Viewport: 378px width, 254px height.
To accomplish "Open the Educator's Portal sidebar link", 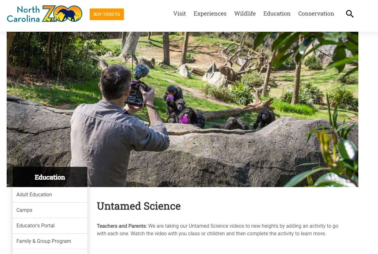I will [50, 226].
